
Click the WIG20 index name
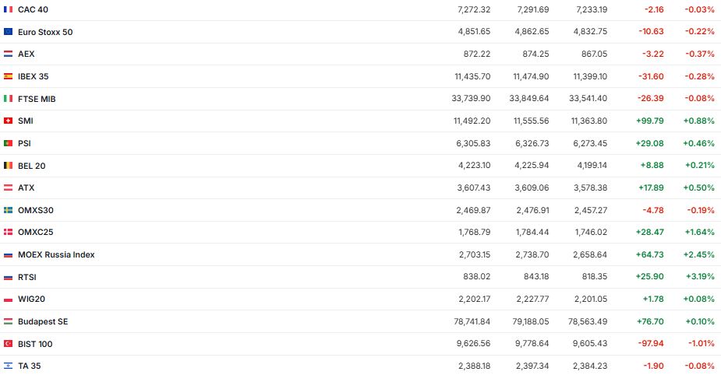tap(32, 299)
